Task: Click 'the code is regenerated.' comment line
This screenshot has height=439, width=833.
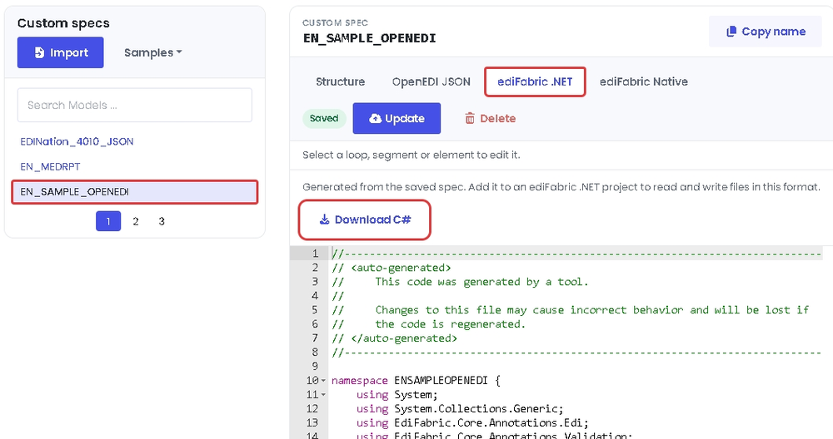Action: click(x=451, y=324)
